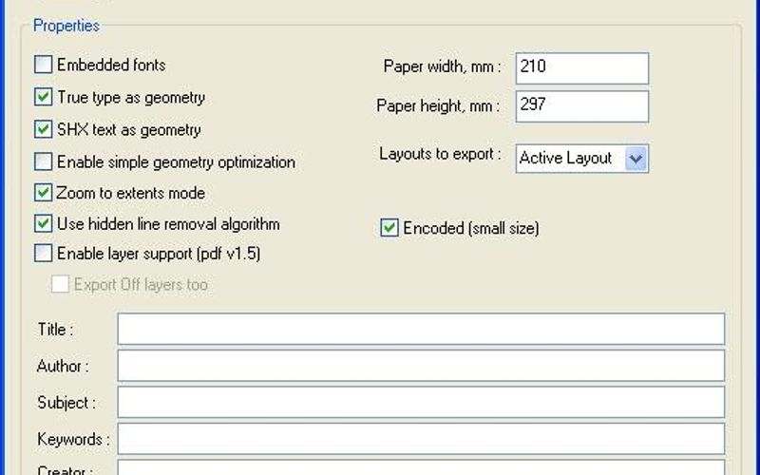Click the Paper width field
The image size is (760, 475).
pyautogui.click(x=581, y=68)
